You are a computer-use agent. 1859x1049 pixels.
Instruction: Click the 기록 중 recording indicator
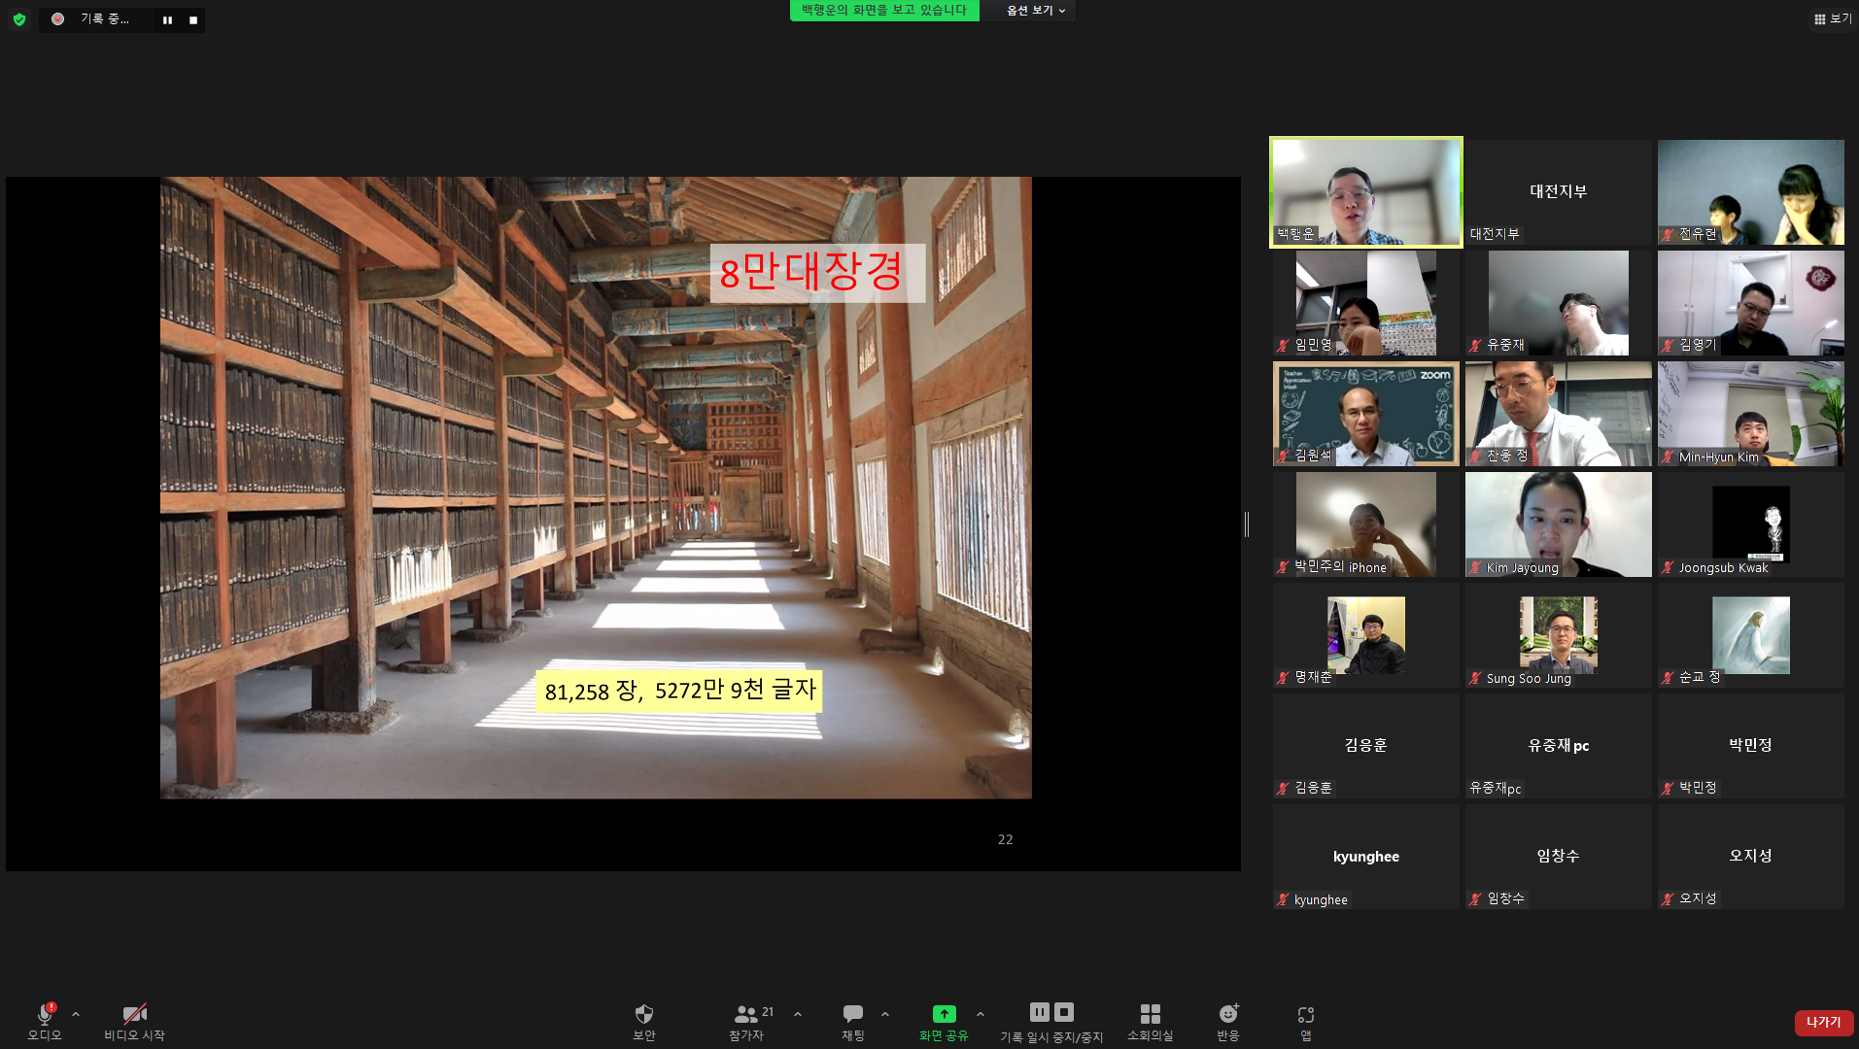point(93,19)
